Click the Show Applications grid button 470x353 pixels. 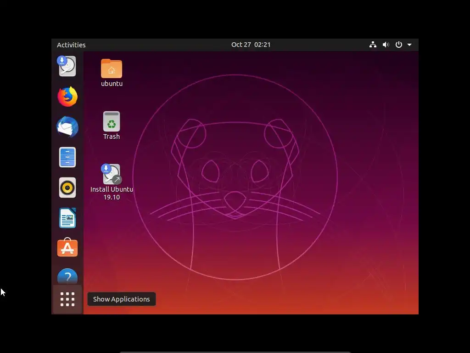tap(67, 299)
